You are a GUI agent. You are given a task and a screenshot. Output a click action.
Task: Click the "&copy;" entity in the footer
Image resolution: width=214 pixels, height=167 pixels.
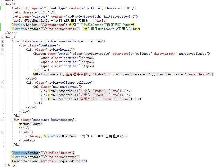pyautogui.click(x=37, y=136)
